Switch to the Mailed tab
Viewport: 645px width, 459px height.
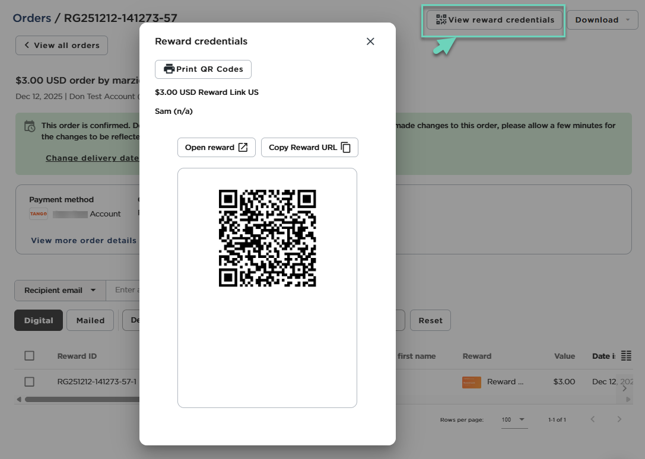[x=90, y=320]
